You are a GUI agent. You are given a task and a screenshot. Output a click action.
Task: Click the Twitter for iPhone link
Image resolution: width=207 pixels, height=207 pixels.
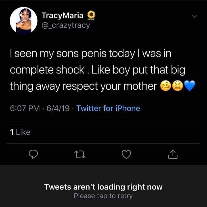click(x=108, y=108)
